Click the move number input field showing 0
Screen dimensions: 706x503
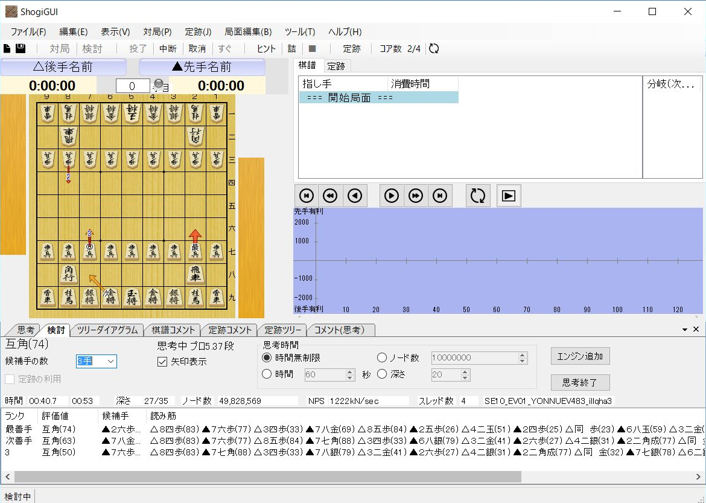pyautogui.click(x=132, y=86)
